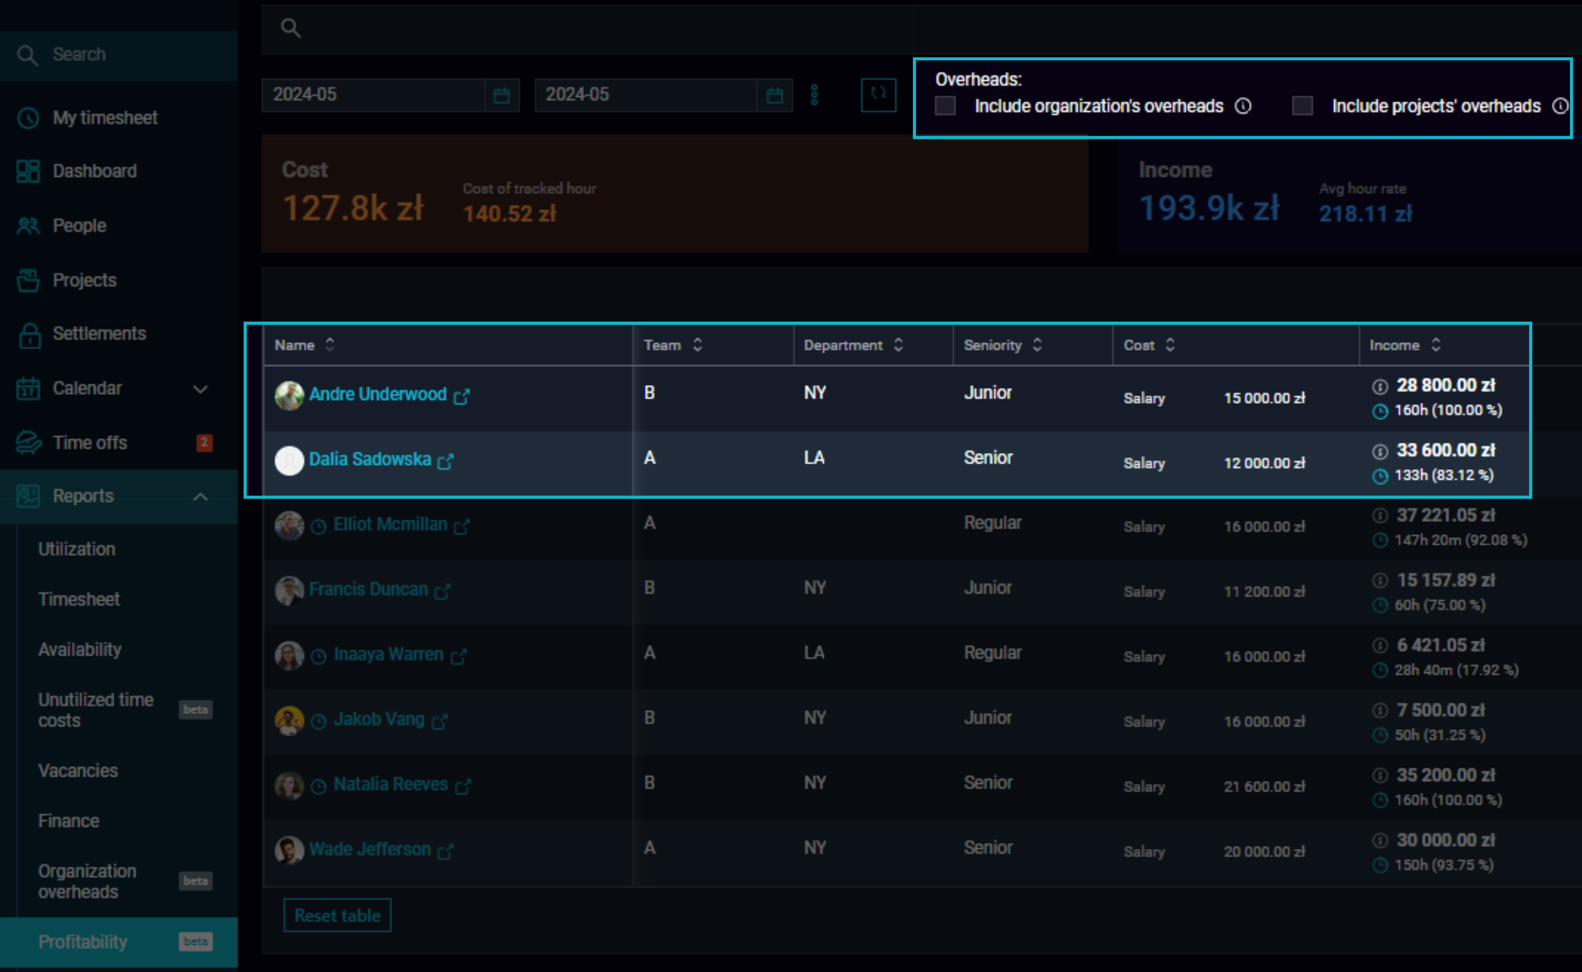Open the external link icon for Dalia Sadowska
1582x972 pixels.
(445, 461)
